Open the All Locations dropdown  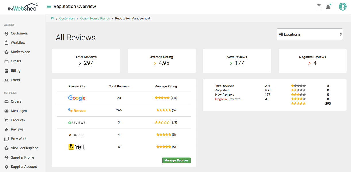tap(310, 34)
